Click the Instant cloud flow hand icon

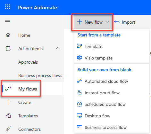[x=80, y=92]
